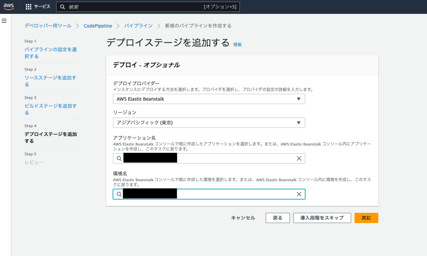Click the 戻る button
Viewport: 427px width, 256px height.
tap(278, 218)
